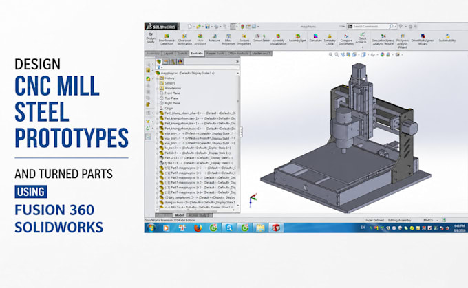Expand the Part_khung_nhom_sau<1> component
Screen dimensions: 468x288
point(158,118)
